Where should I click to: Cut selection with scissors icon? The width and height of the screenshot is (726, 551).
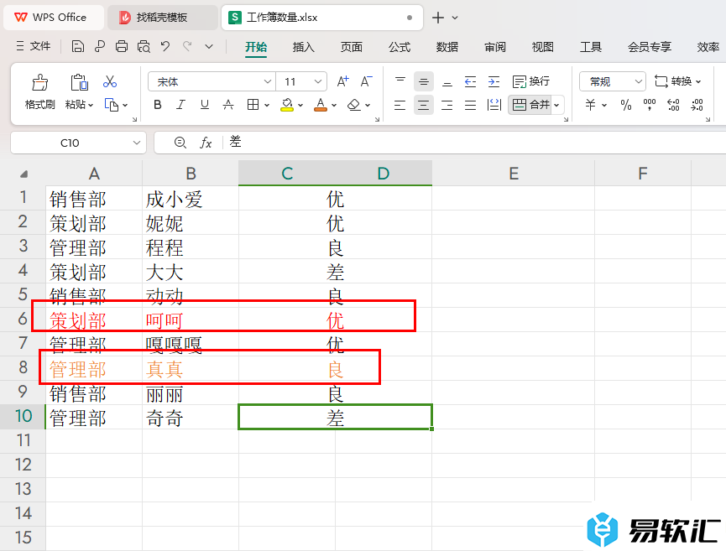(110, 82)
